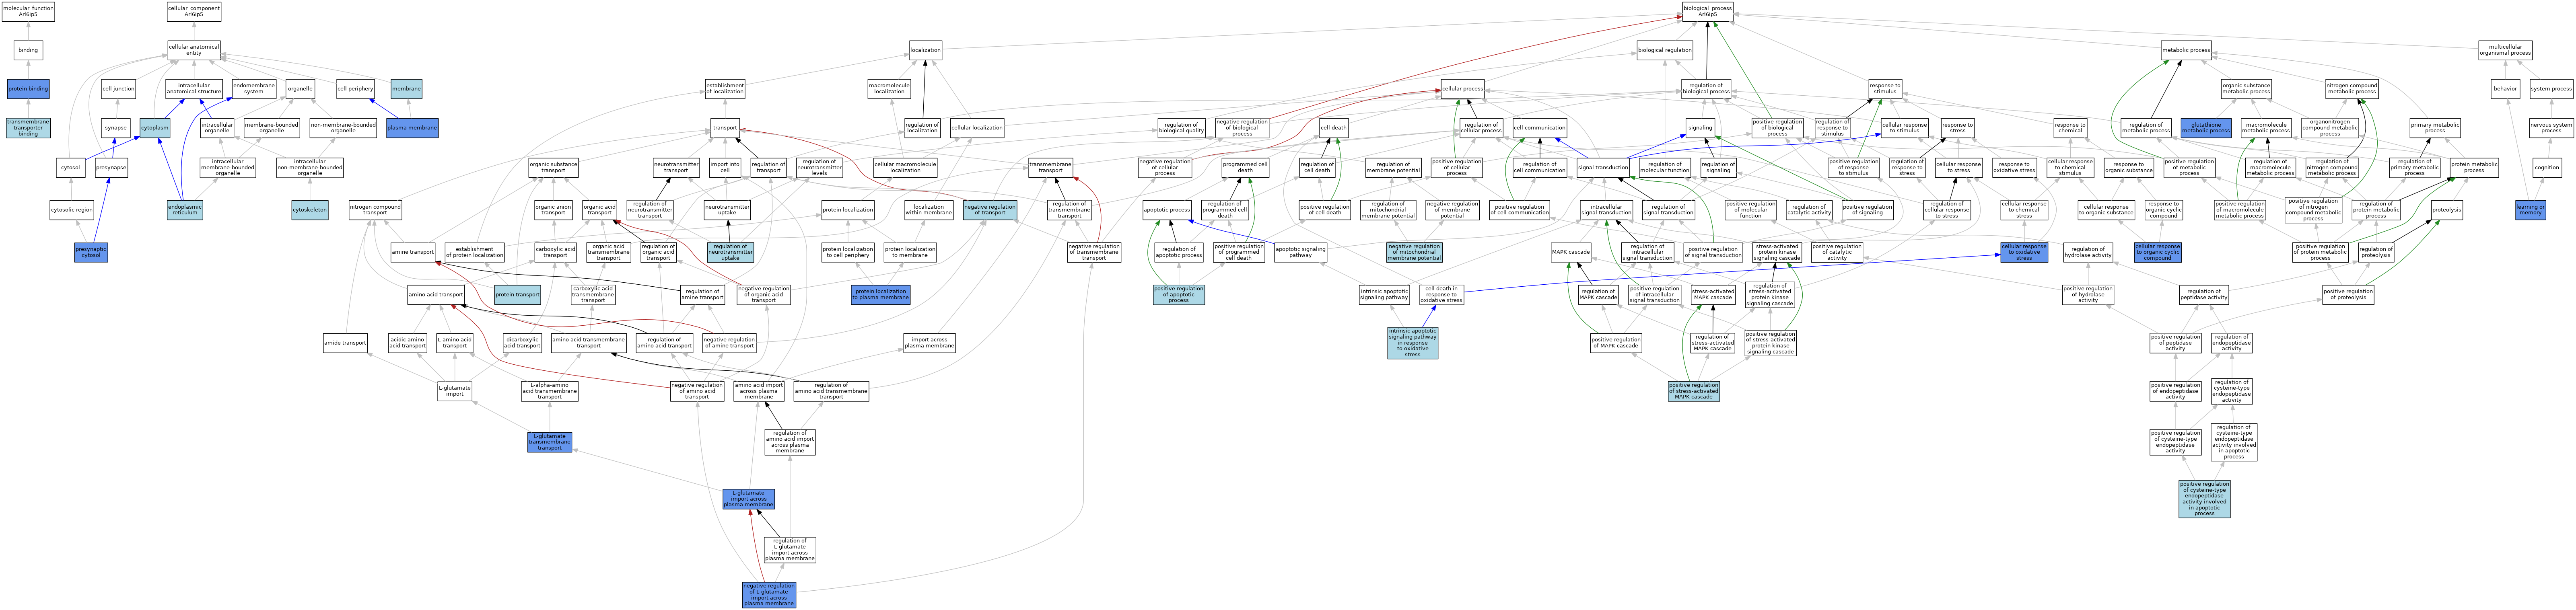The width and height of the screenshot is (2576, 610).
Task: Select the 'amide transport' node
Action: coord(345,343)
